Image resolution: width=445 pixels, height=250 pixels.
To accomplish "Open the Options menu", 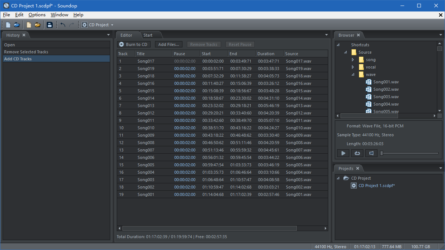I will point(37,15).
